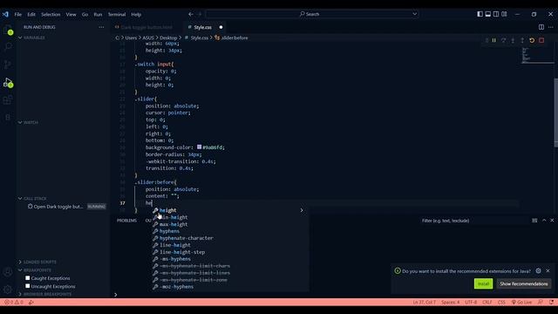
Task: Open the Edit menu
Action: tap(31, 14)
